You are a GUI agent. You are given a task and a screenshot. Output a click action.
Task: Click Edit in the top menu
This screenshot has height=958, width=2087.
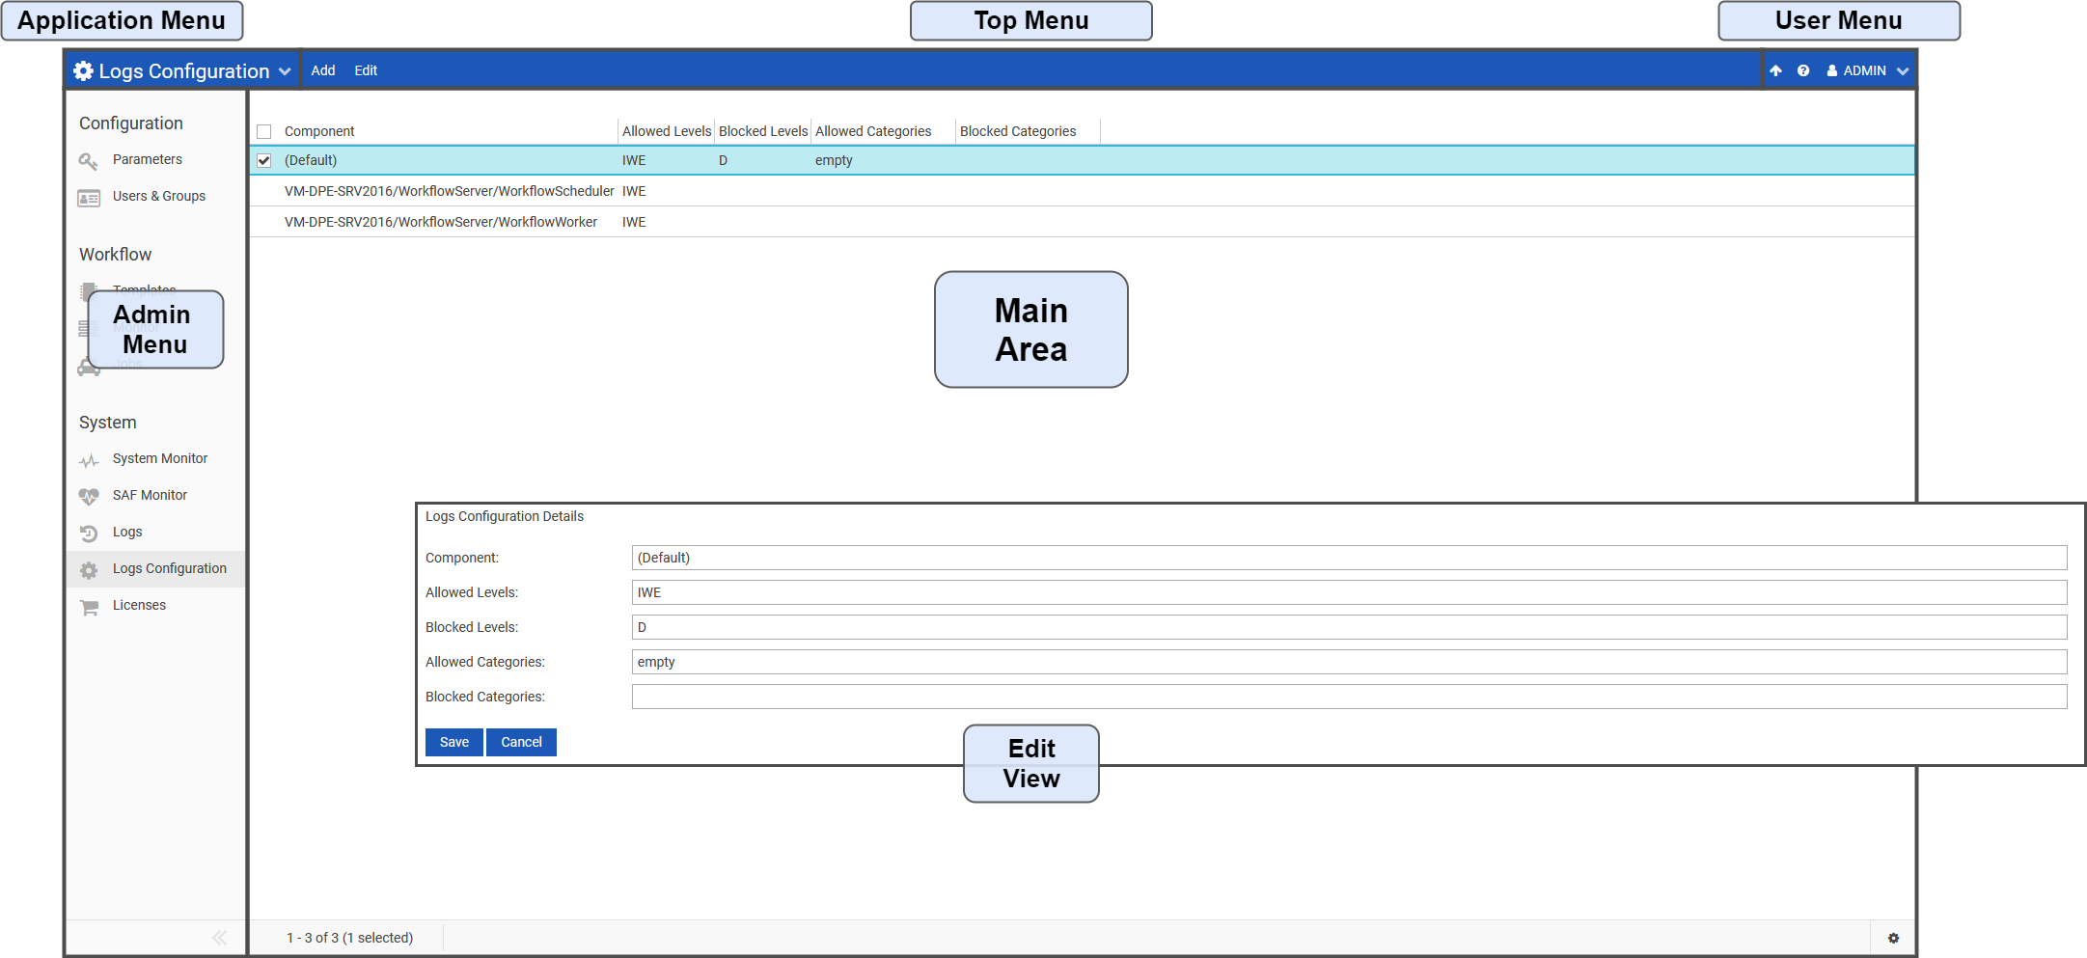366,70
